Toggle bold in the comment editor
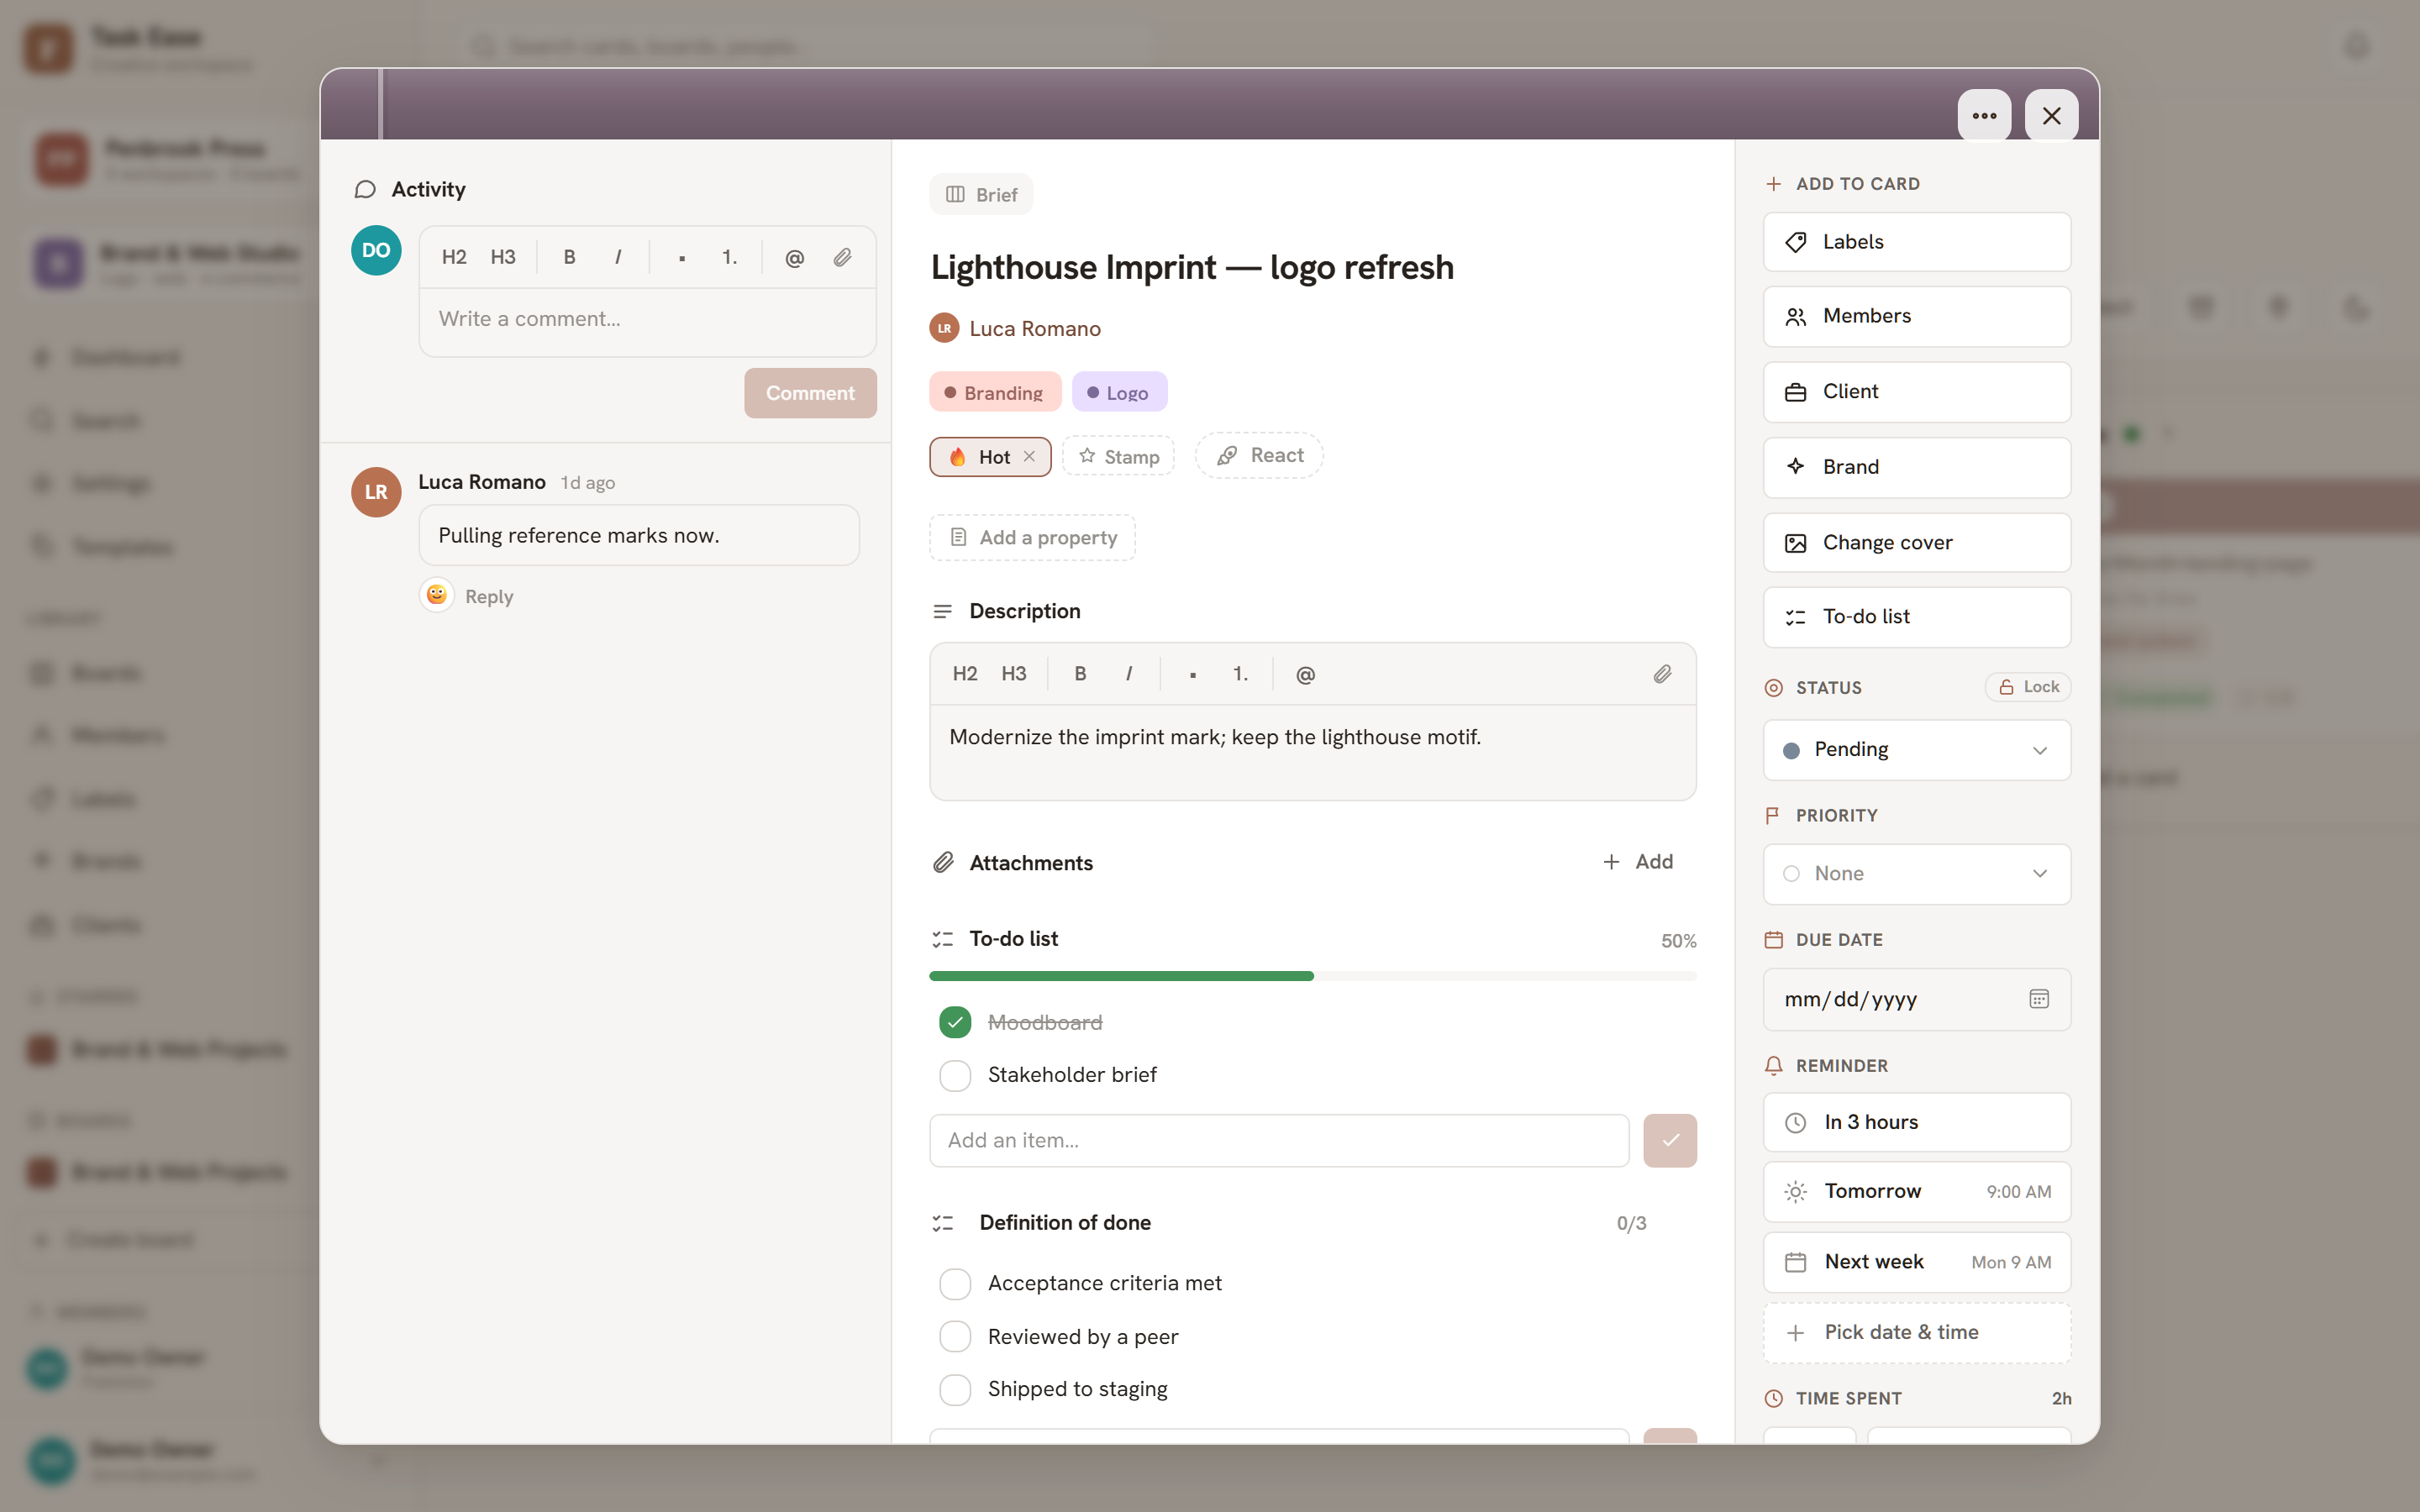The height and width of the screenshot is (1512, 2420). [569, 257]
